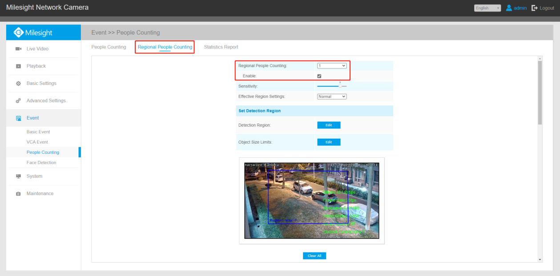Switch to the People Counting tab

109,47
